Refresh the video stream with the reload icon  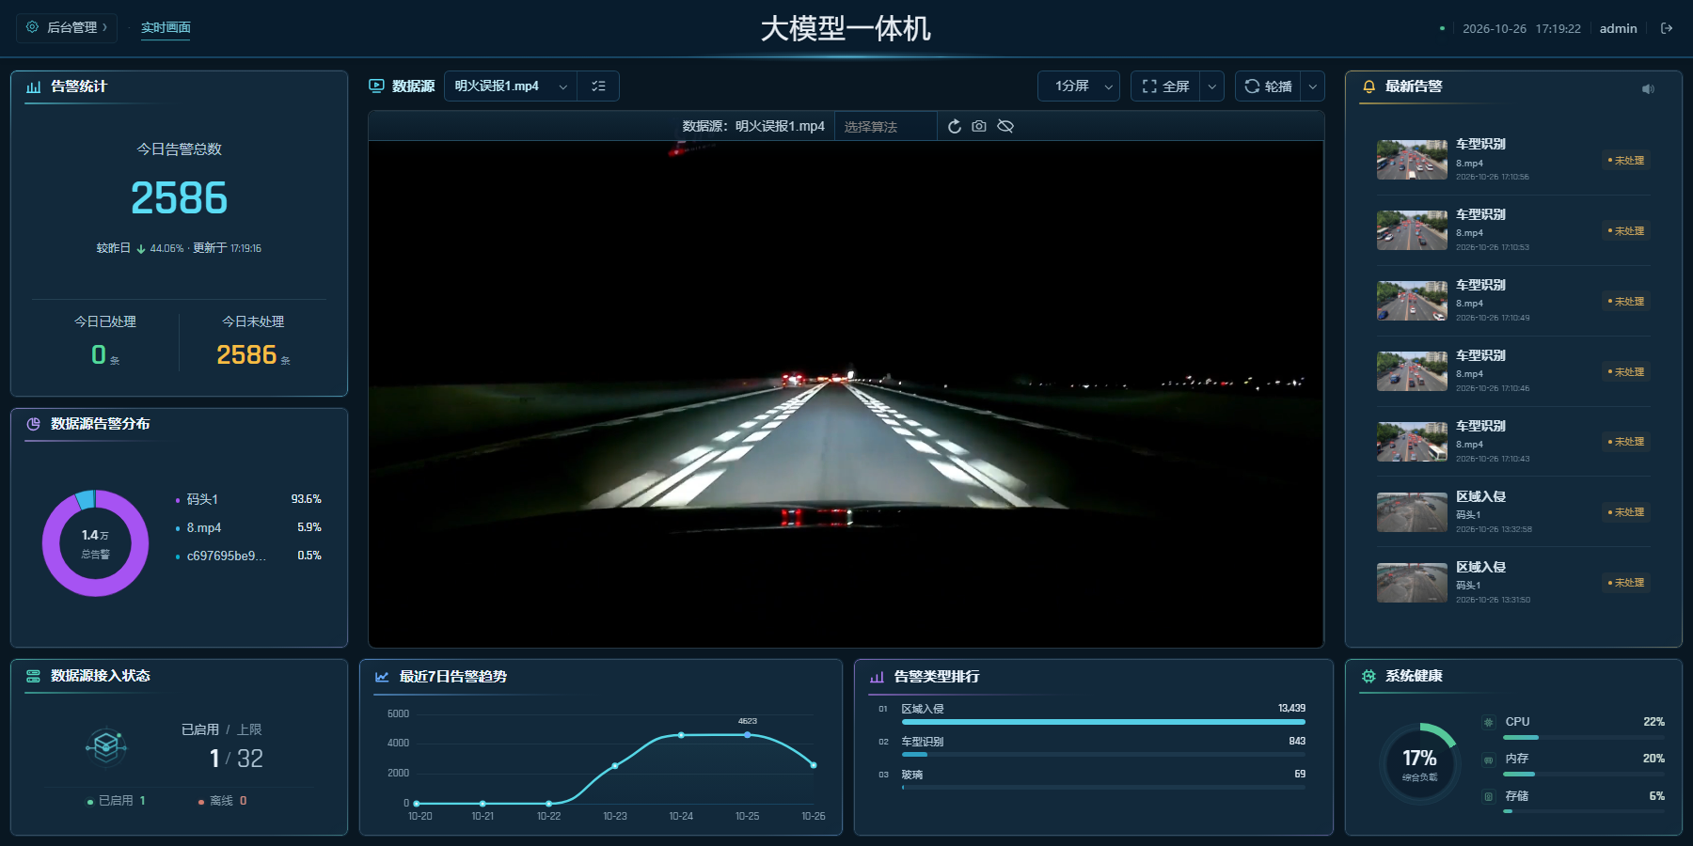(955, 126)
